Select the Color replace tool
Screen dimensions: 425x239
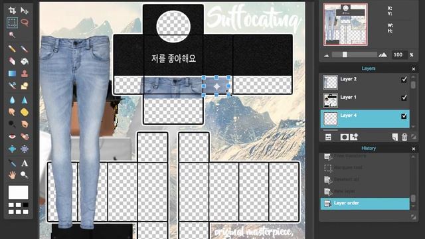click(12, 86)
